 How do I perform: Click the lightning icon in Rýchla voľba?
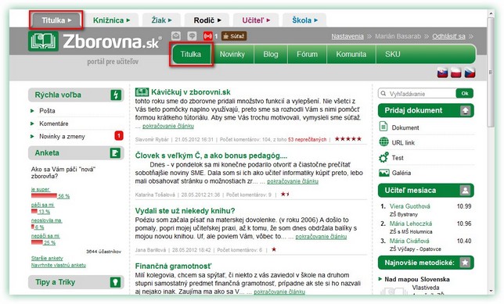(116, 95)
